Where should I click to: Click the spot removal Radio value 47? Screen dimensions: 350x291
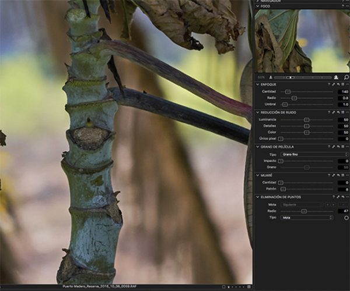click(x=344, y=211)
